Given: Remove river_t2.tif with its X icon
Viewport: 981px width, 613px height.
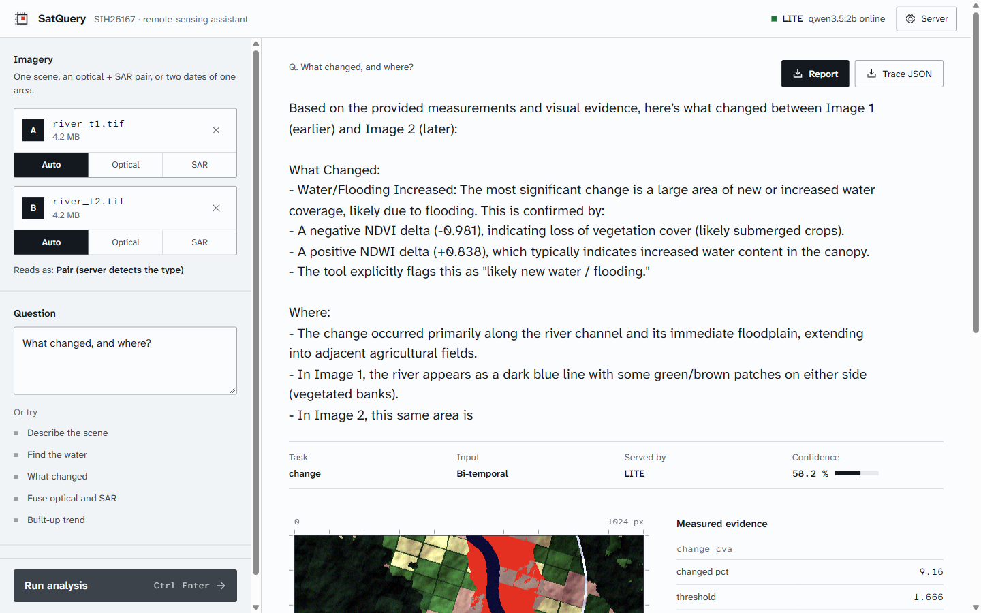Looking at the screenshot, I should pyautogui.click(x=216, y=208).
